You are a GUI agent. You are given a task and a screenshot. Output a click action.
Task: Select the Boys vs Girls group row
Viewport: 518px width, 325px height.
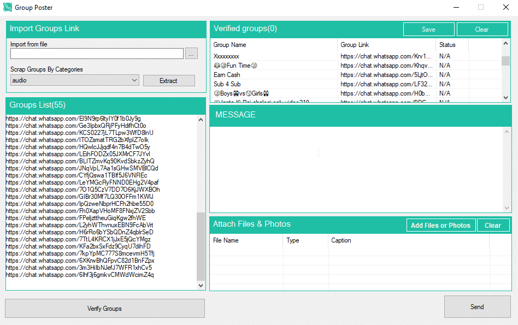[356, 93]
